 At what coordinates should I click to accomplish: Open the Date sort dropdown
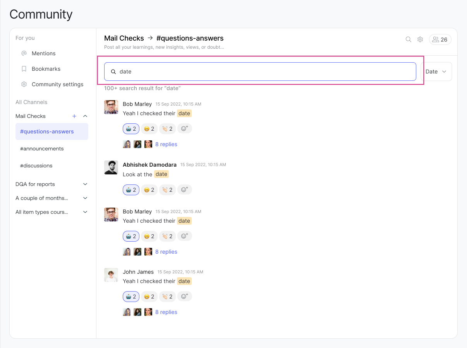point(436,72)
